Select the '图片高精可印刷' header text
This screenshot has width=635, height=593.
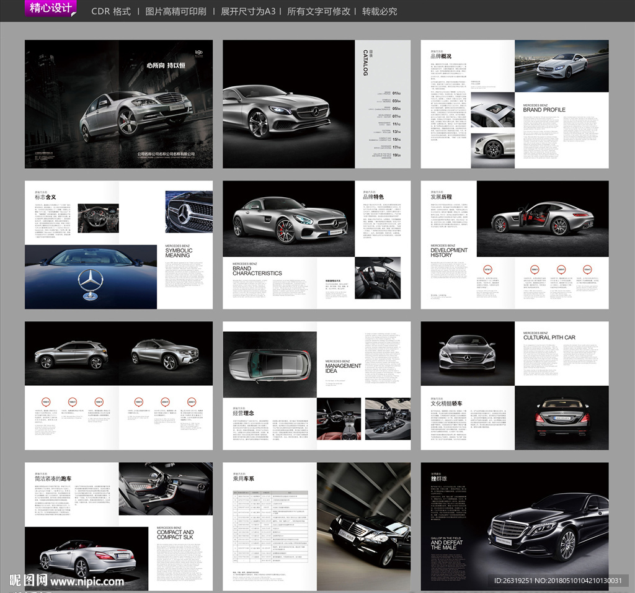click(175, 11)
